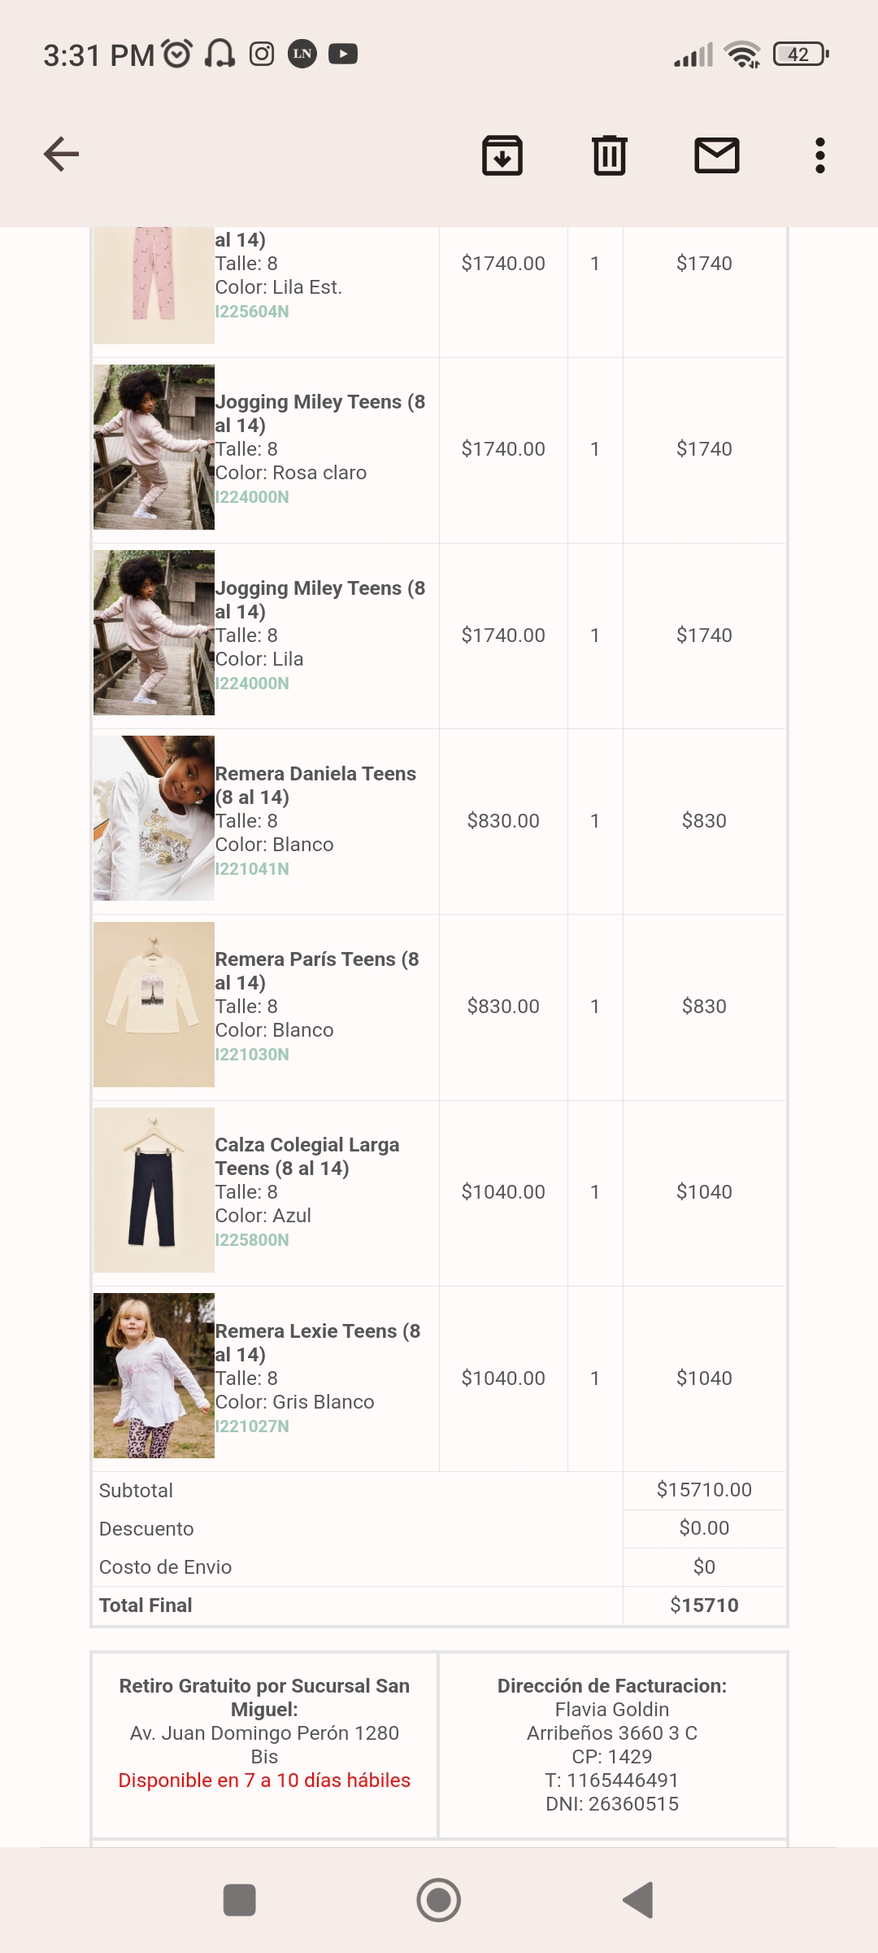Screen dimensions: 878x1953
Task: Tap the Jogging Miley Rosa claro thumbnail
Action: (x=154, y=448)
